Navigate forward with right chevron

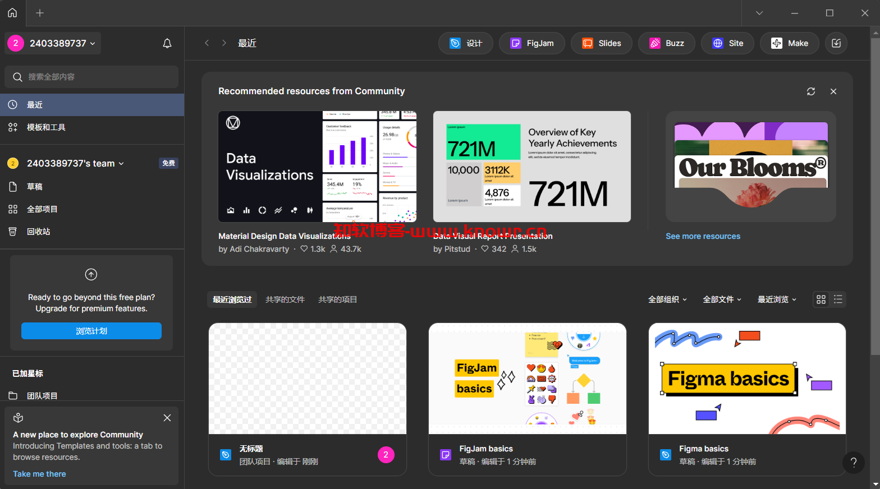point(224,43)
